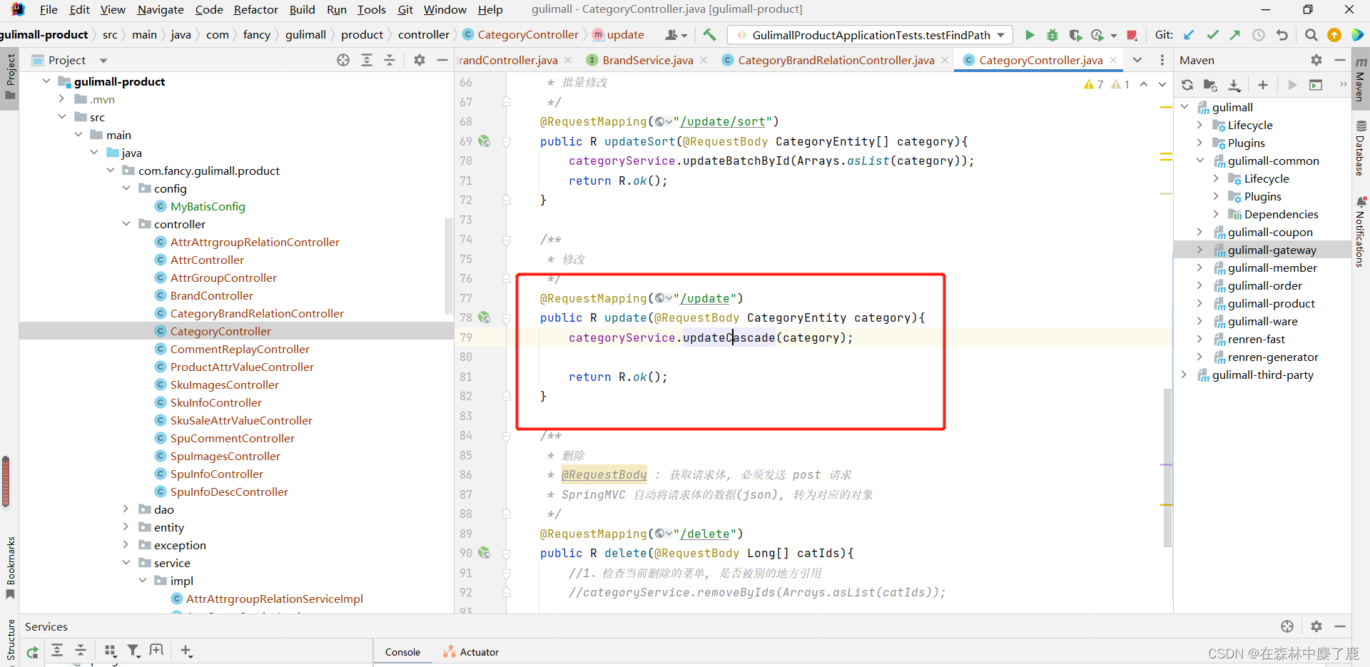The height and width of the screenshot is (667, 1370).
Task: Go to next highlighted error arrow
Action: pyautogui.click(x=1162, y=84)
